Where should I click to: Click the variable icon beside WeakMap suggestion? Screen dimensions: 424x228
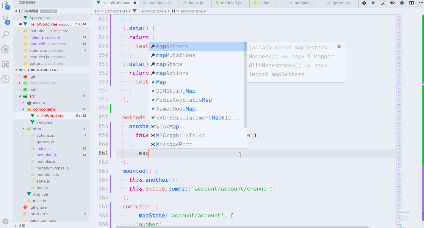click(x=153, y=127)
